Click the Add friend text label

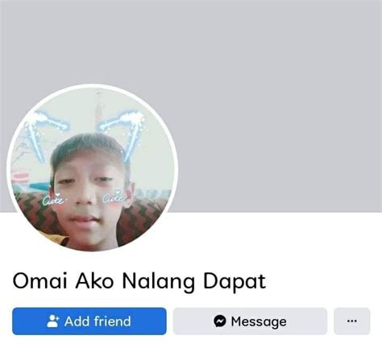pyautogui.click(x=98, y=321)
